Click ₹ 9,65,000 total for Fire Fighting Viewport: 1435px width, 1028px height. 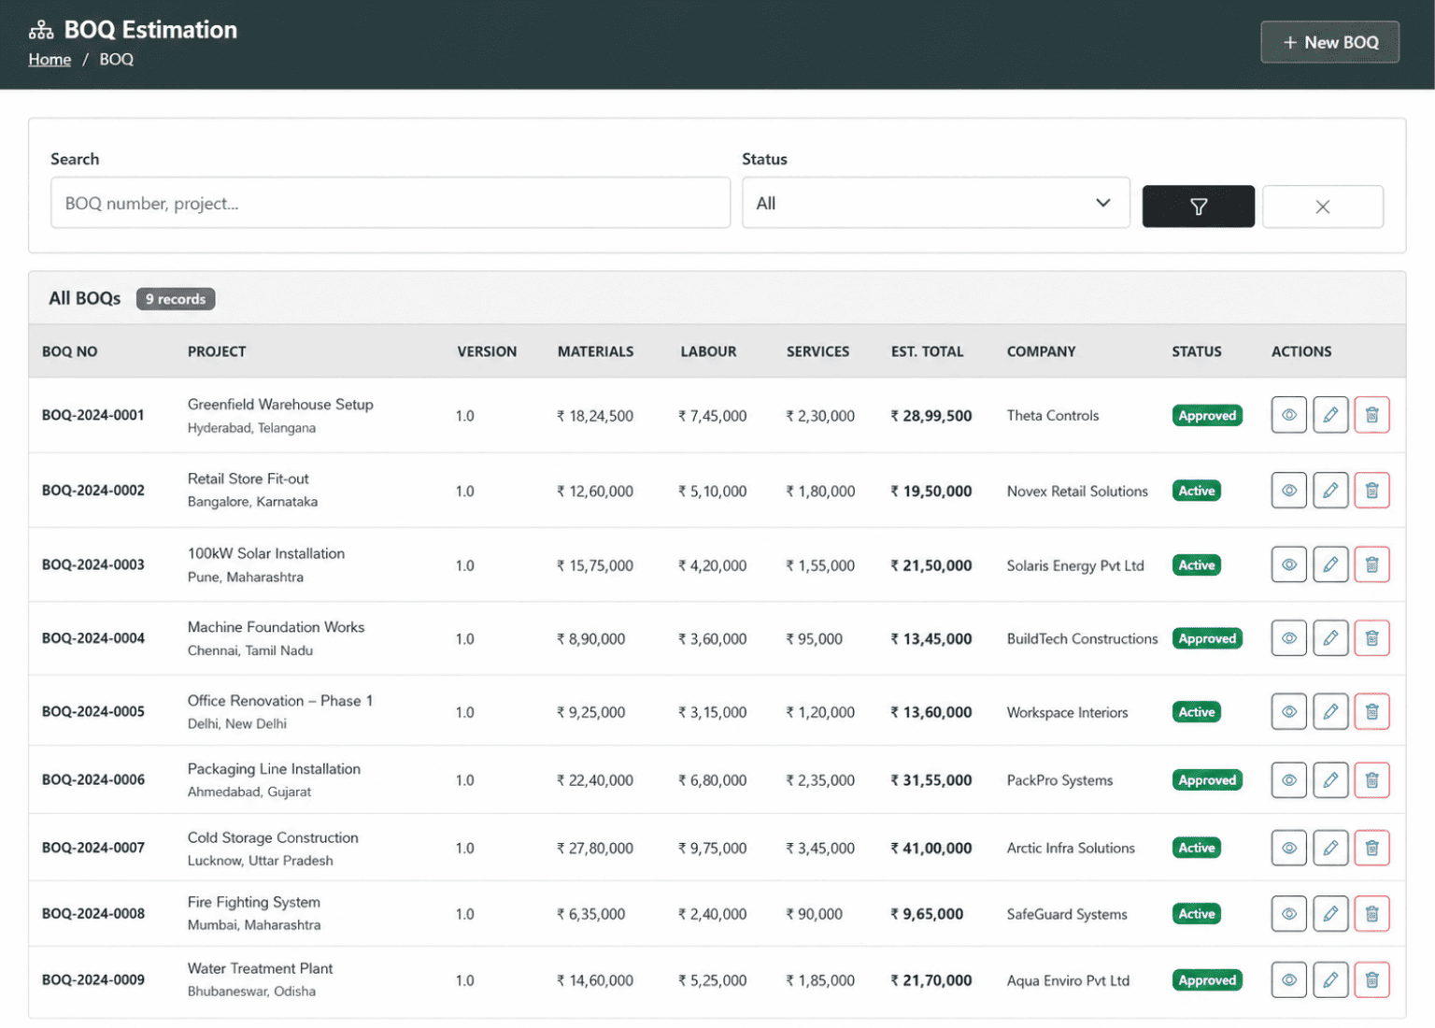[927, 914]
